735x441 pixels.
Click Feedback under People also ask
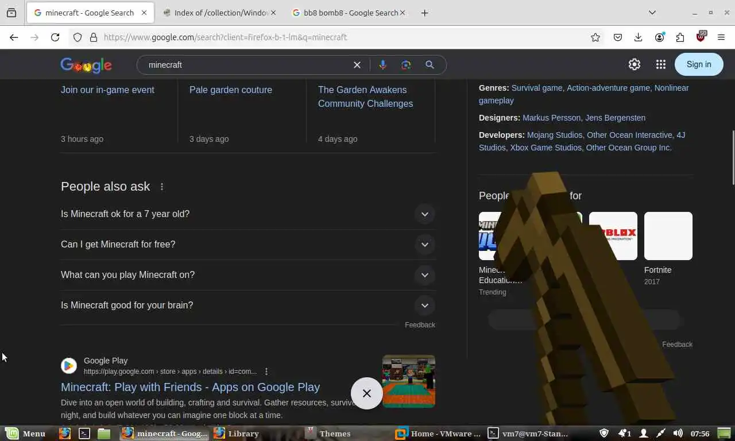[420, 325]
